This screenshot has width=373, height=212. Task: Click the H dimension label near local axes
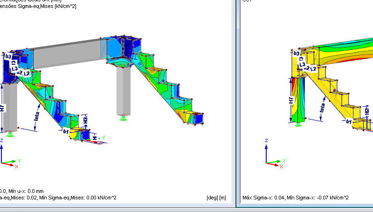95,138
